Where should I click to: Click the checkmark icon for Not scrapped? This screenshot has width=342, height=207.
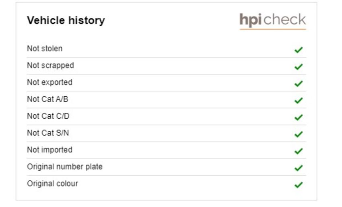299,67
